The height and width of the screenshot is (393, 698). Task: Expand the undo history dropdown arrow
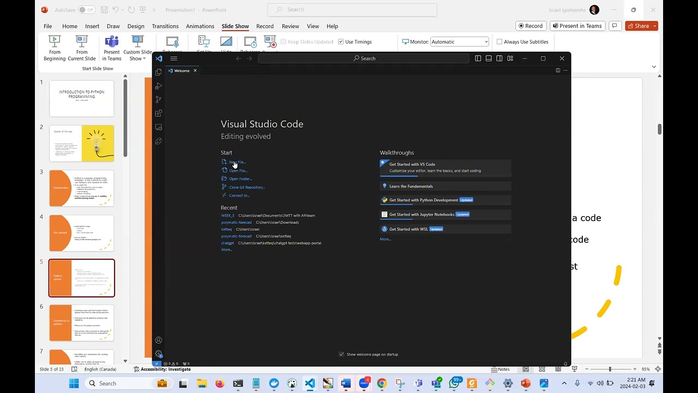pos(122,10)
